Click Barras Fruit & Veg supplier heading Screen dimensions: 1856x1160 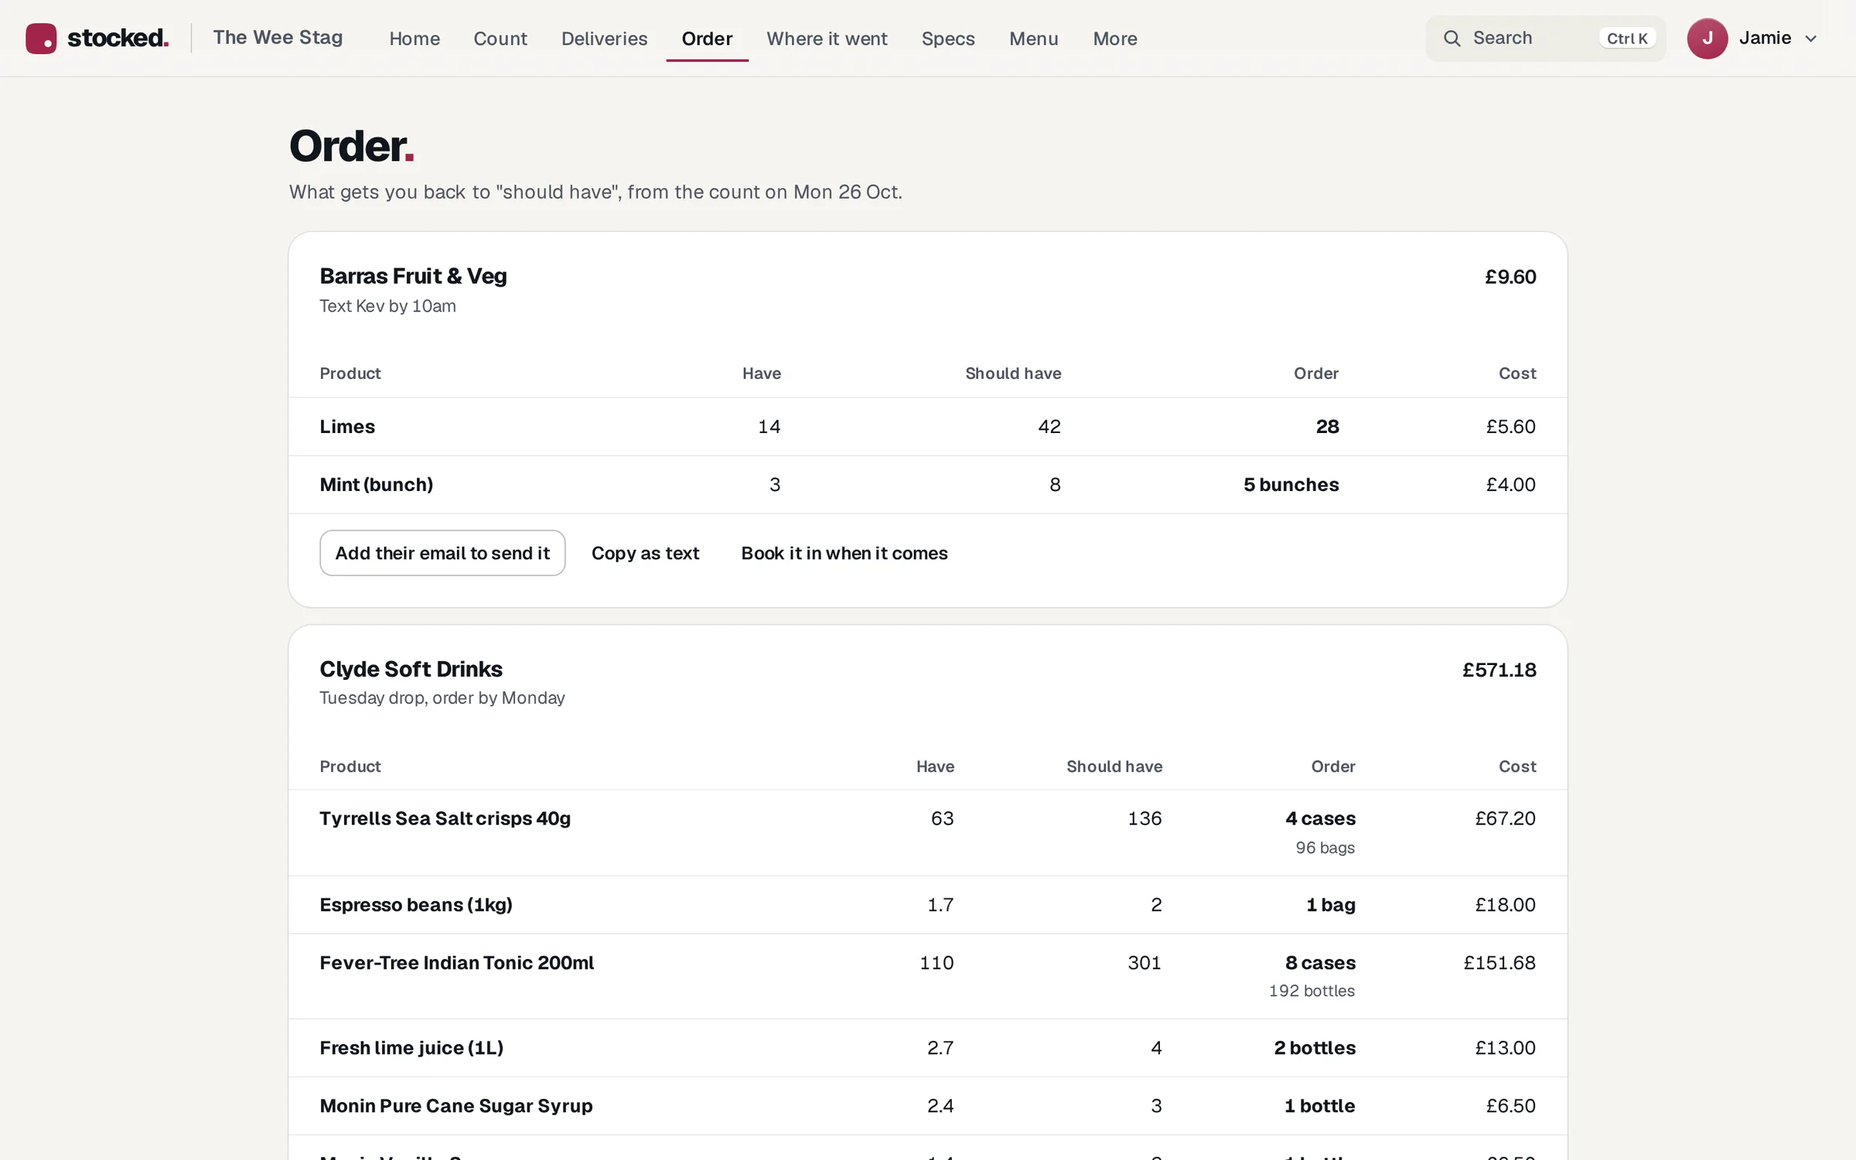(x=413, y=276)
